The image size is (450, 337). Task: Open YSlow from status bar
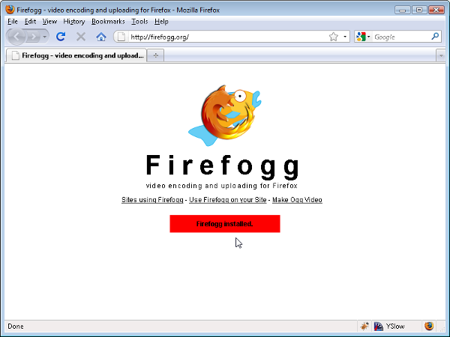(x=389, y=326)
